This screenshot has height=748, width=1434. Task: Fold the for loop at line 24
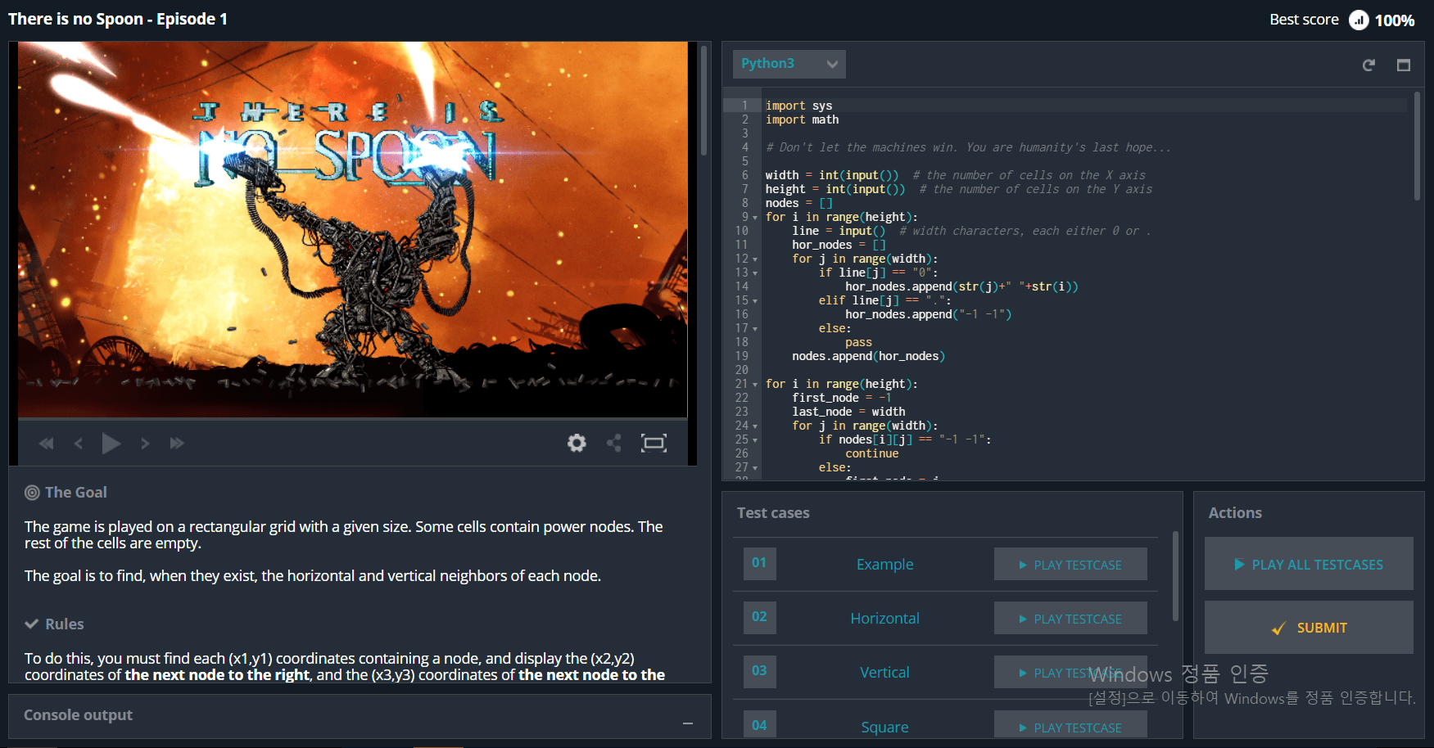point(755,426)
